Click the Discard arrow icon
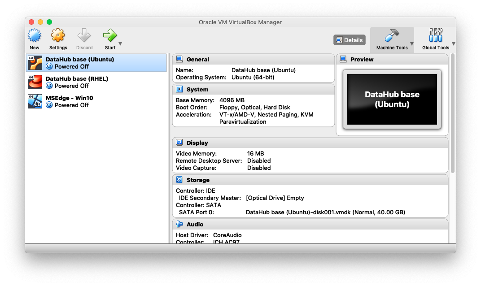This screenshot has height=286, width=481. [84, 35]
